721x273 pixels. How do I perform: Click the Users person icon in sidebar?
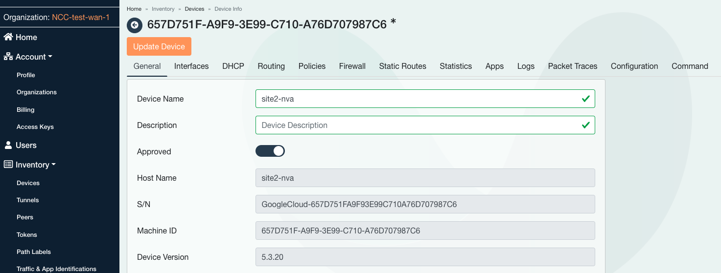[8, 145]
